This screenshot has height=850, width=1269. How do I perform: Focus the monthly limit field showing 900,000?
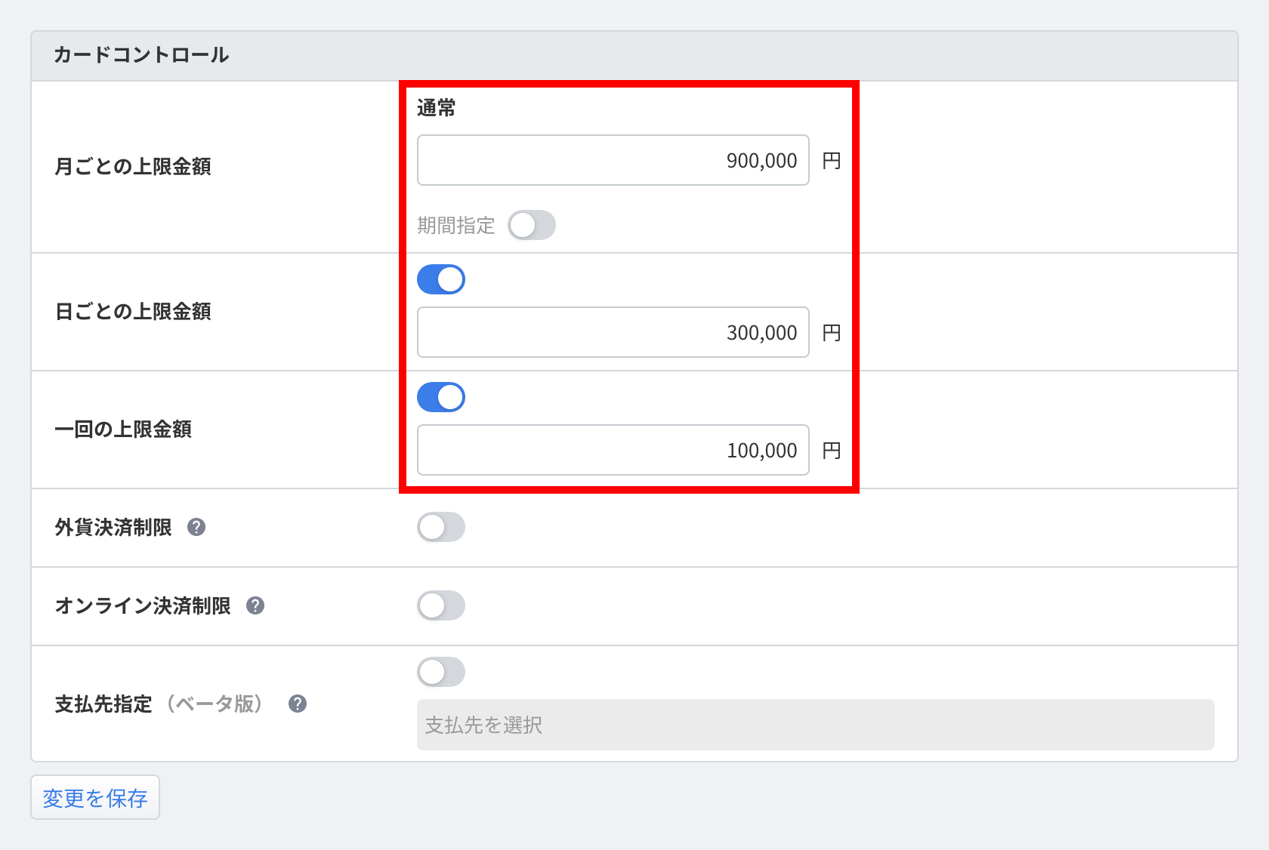pos(613,160)
